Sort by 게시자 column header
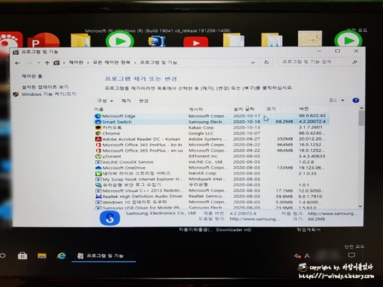This screenshot has height=287, width=383. 196,109
